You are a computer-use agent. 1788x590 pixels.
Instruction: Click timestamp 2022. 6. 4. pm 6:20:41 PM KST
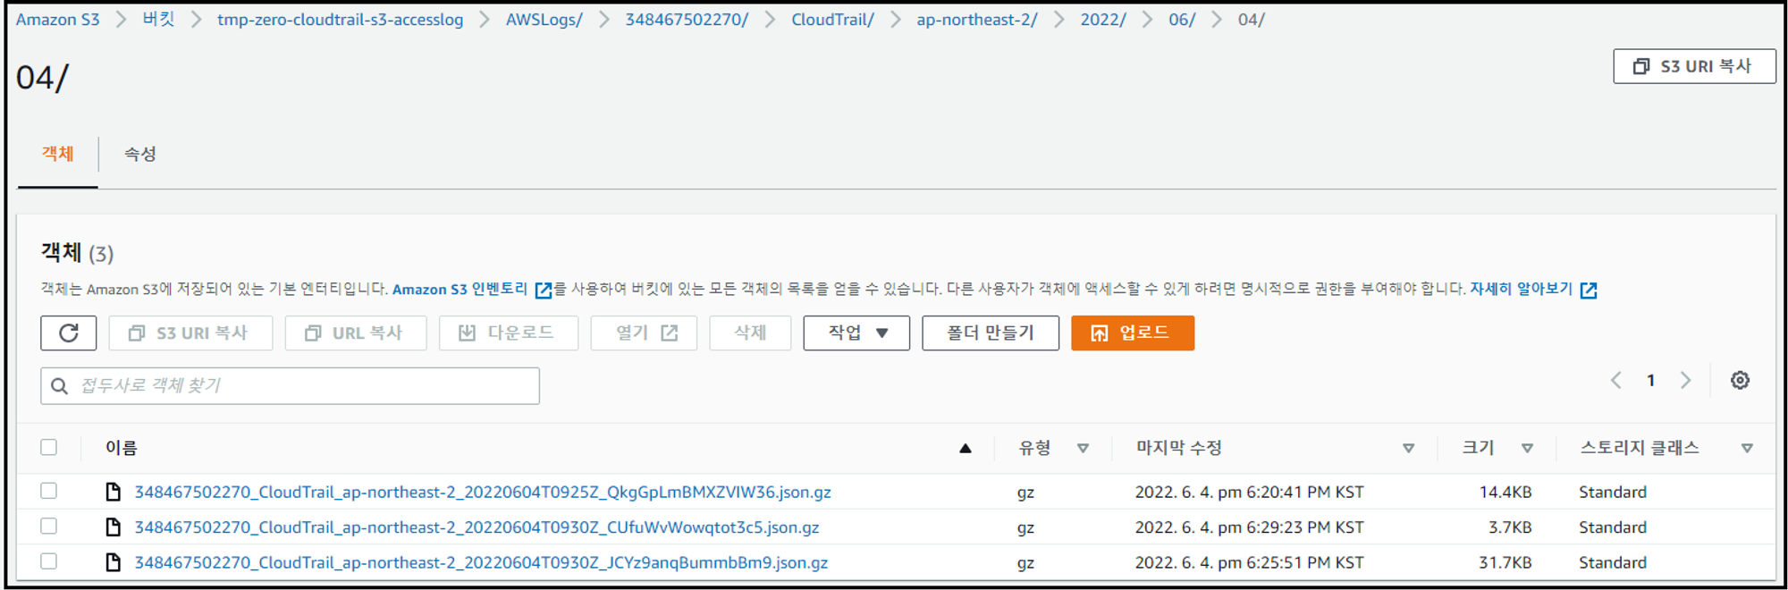[1249, 492]
